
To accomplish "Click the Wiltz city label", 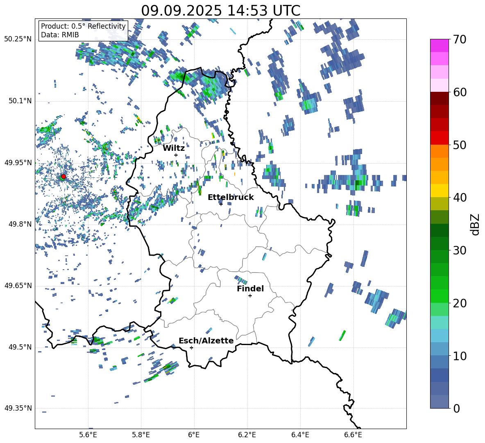I will [174, 148].
